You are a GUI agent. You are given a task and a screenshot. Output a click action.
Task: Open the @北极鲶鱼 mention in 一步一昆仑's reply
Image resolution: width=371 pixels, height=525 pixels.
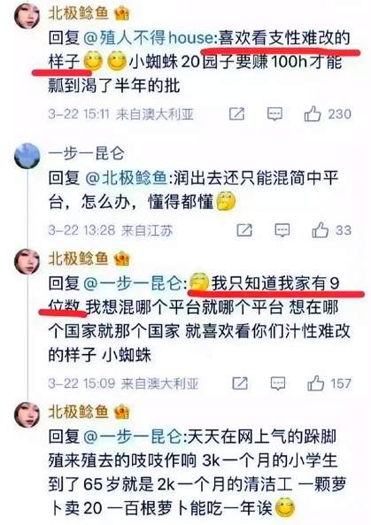[x=127, y=178]
